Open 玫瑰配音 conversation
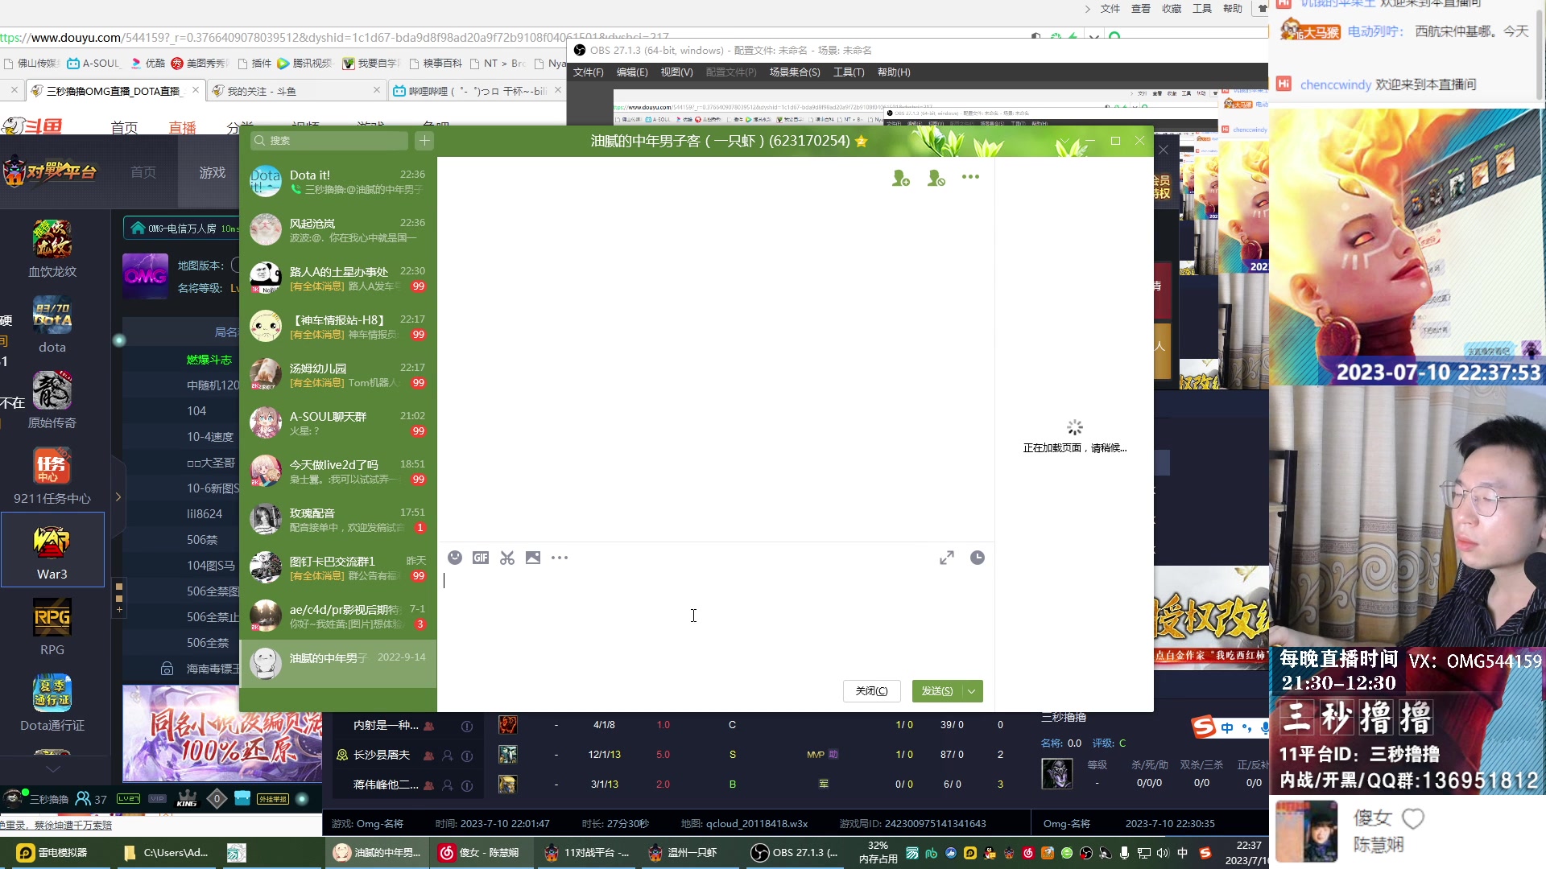This screenshot has height=869, width=1546. (338, 519)
